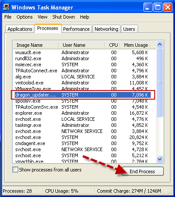Click the End Process button

(x=143, y=171)
